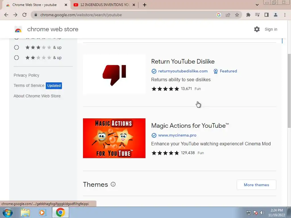Click the Return YouTube Dislike thumbs-down thumbnail
Image resolution: width=291 pixels, height=218 pixels.
[x=114, y=74]
